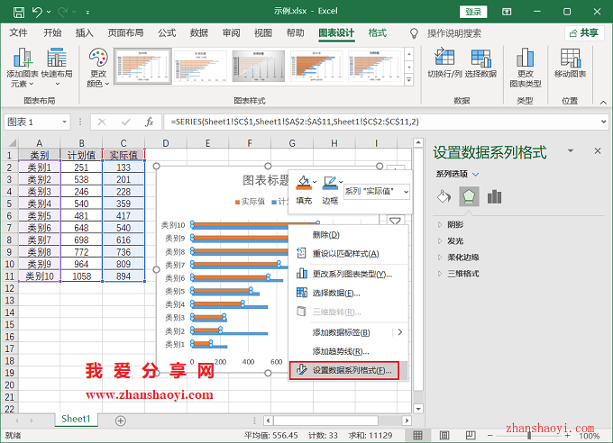
Task: Switch to Page Layout view icon
Action: tap(444, 435)
